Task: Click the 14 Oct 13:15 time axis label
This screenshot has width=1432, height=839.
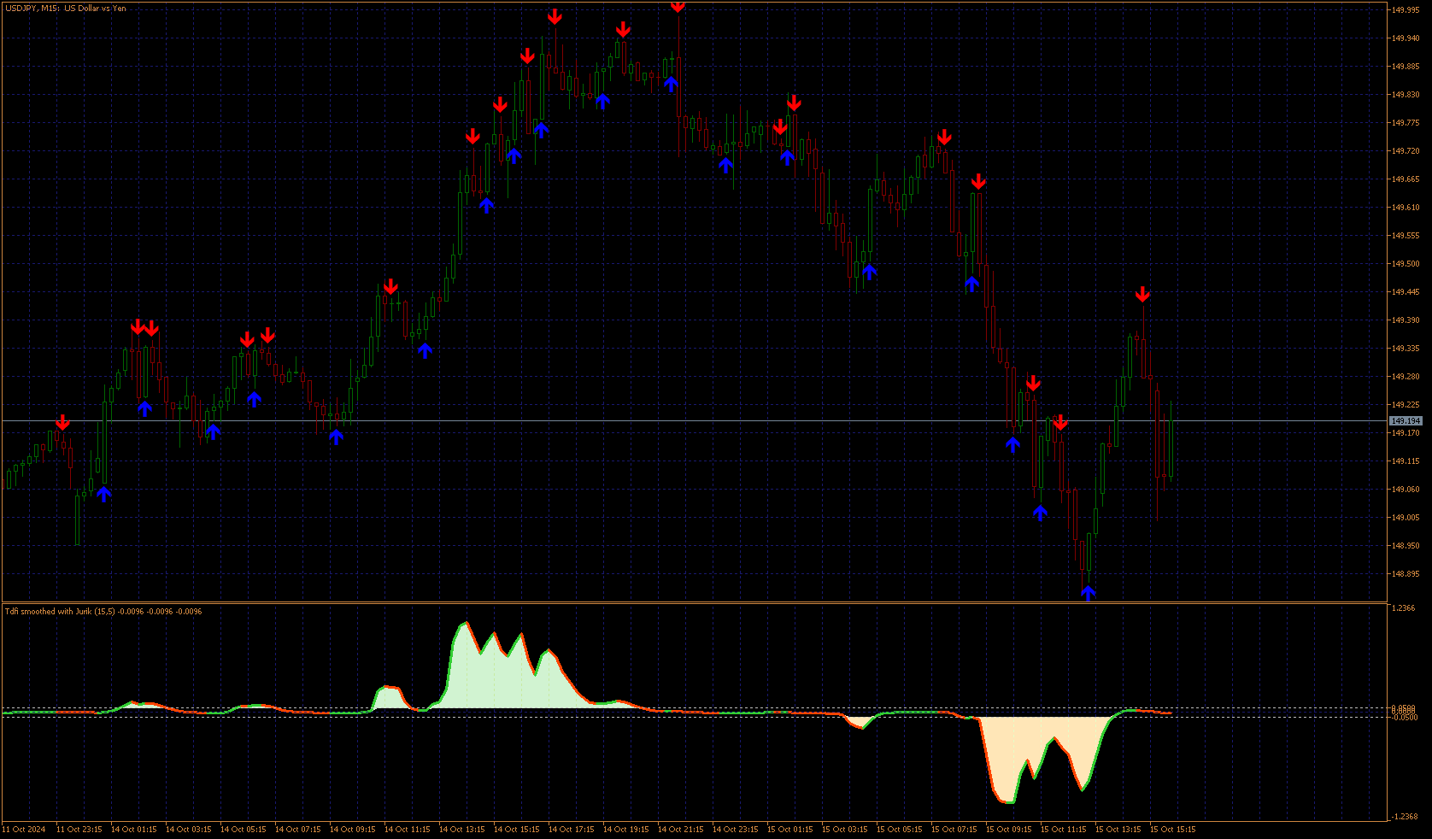Action: click(x=461, y=830)
